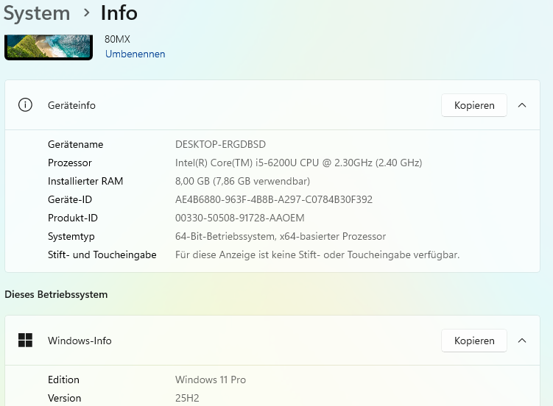The image size is (553, 406).
Task: Select the 25H2 version value
Action: (x=187, y=398)
